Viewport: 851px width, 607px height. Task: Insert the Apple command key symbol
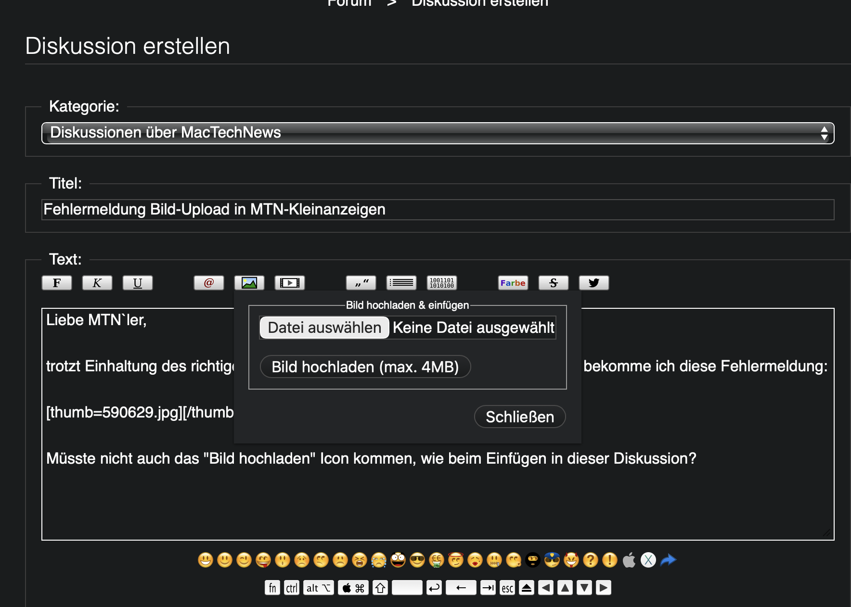coord(353,588)
